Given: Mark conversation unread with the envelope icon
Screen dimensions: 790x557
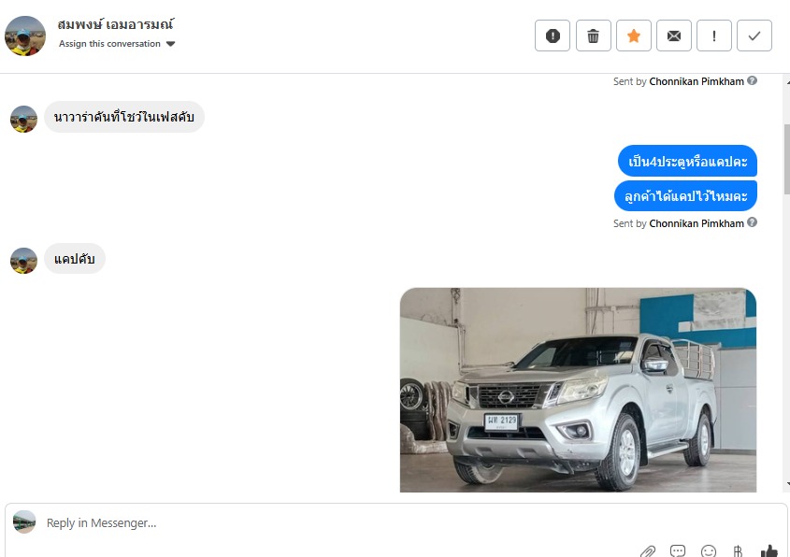Looking at the screenshot, I should point(674,36).
